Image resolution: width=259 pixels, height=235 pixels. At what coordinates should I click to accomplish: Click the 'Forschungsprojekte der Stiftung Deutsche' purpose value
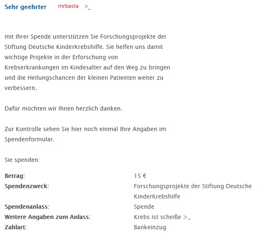pyautogui.click(x=193, y=186)
